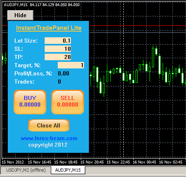This screenshot has height=177, width=186.
Task: Click the Trades count value
Action: tap(59, 82)
